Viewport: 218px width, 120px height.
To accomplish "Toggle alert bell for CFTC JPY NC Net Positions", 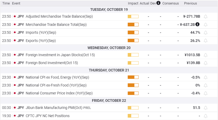I will [x=206, y=116].
